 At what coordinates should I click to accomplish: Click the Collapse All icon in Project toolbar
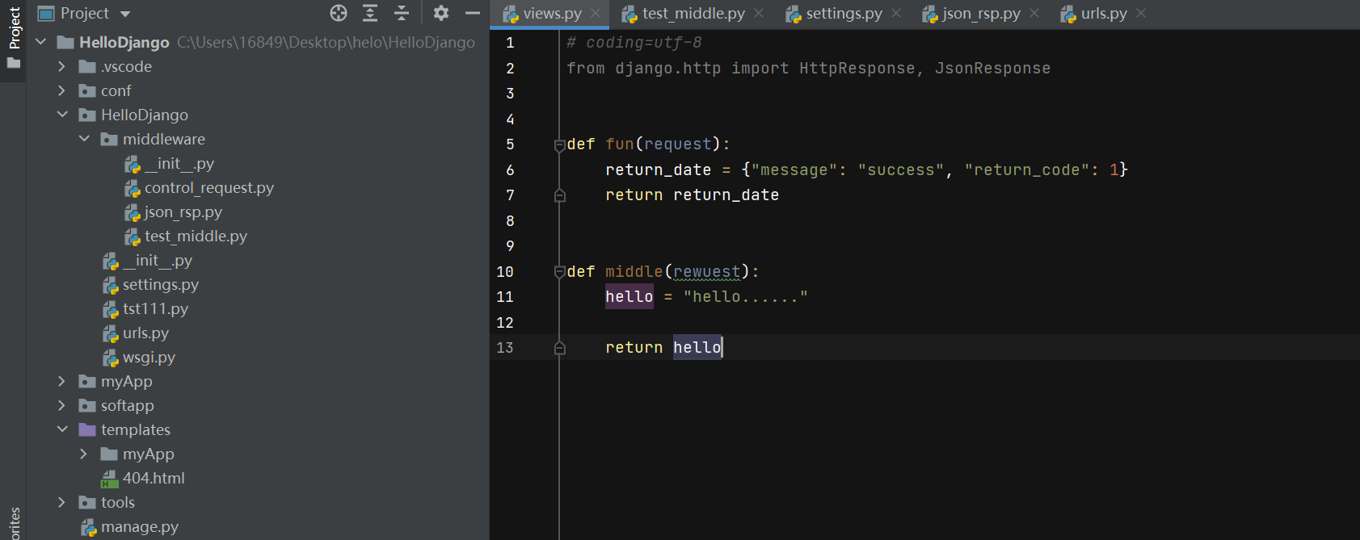click(x=402, y=13)
